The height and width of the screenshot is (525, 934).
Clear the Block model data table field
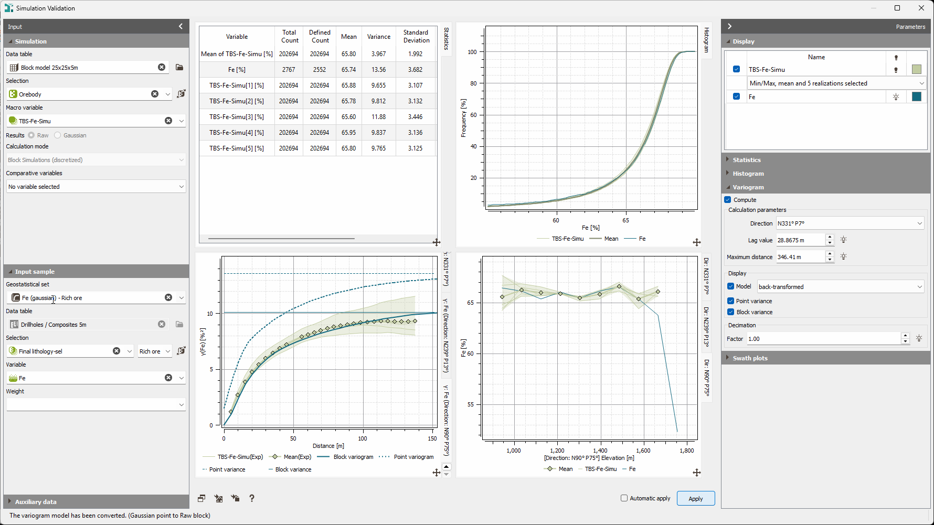[x=162, y=67]
